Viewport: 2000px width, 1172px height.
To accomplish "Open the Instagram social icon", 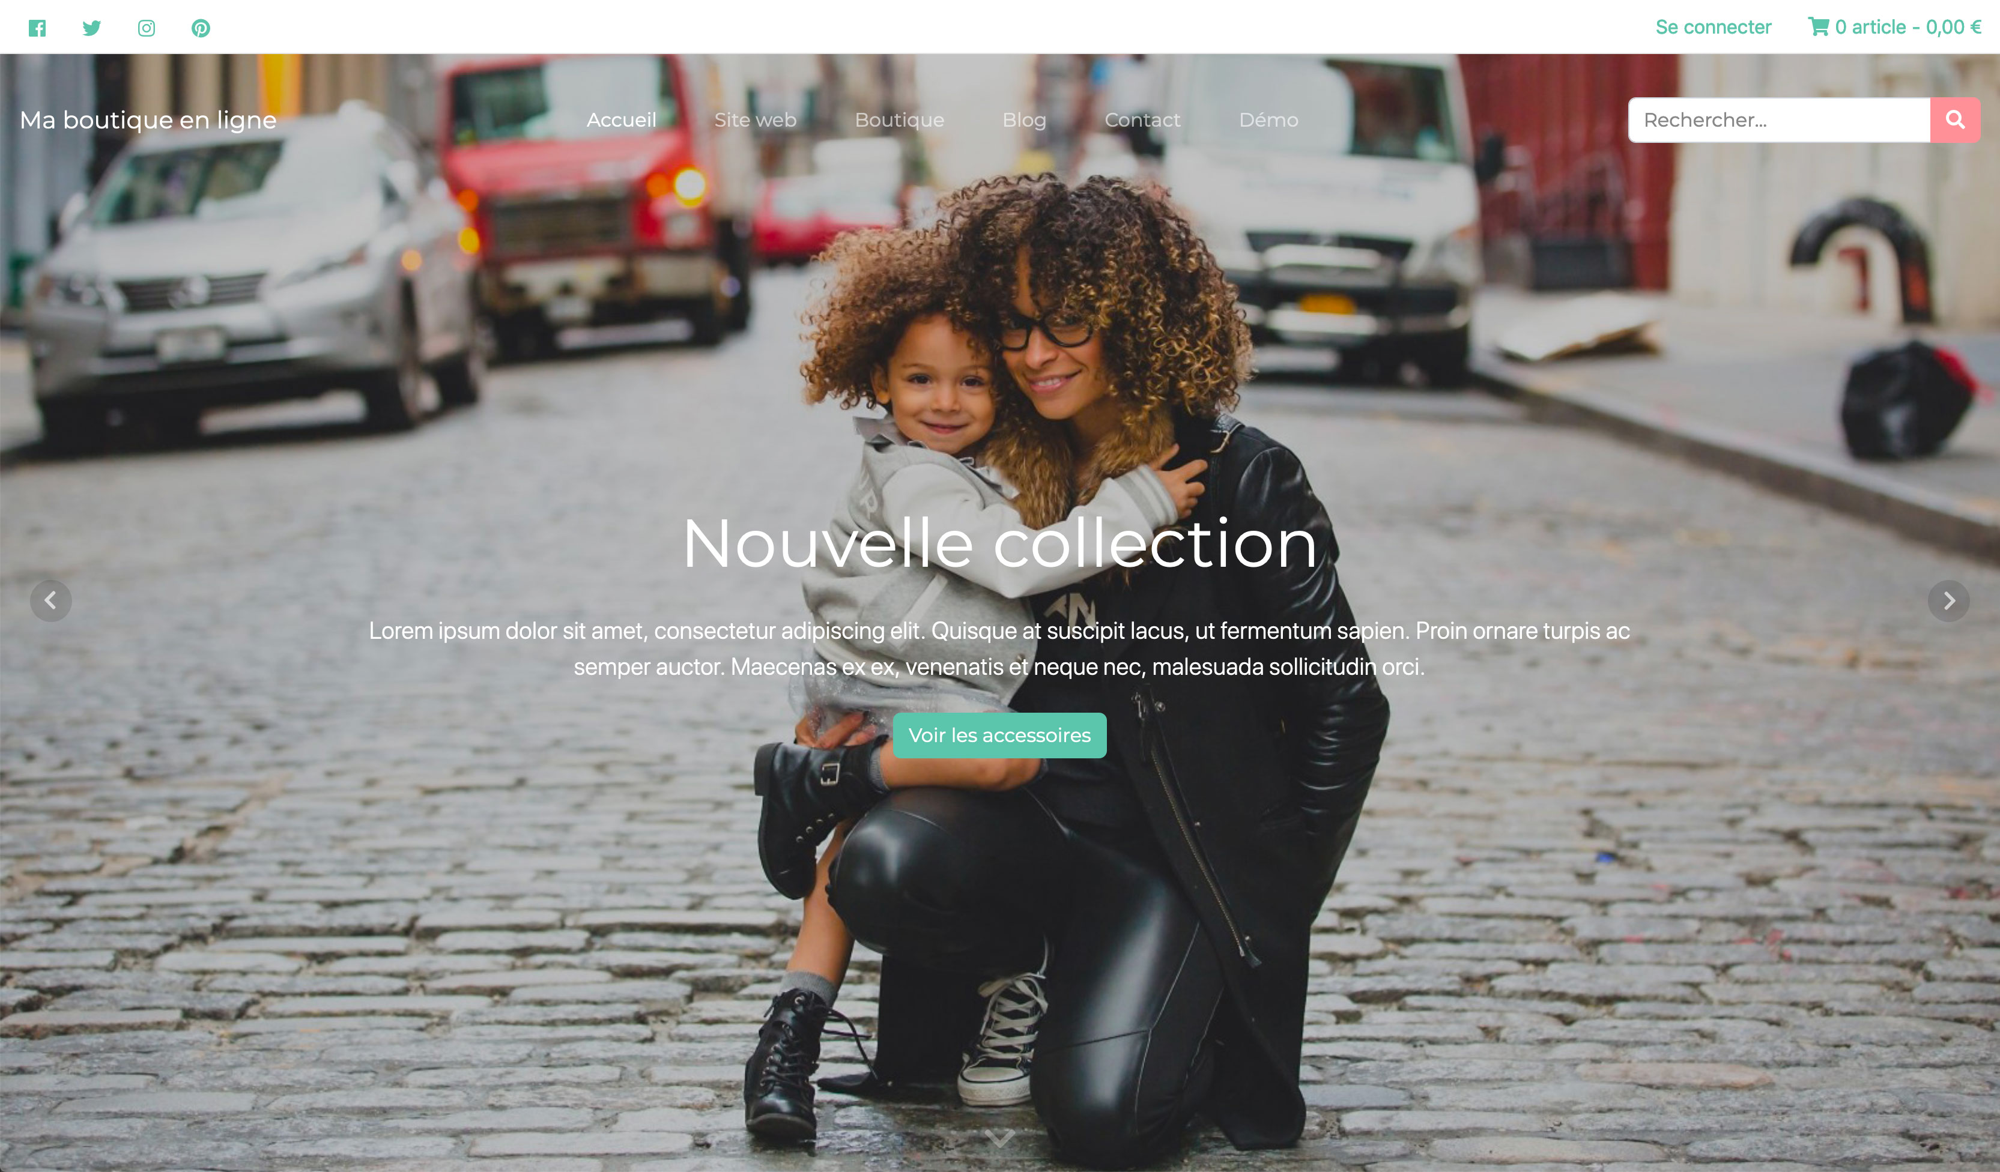I will click(147, 29).
